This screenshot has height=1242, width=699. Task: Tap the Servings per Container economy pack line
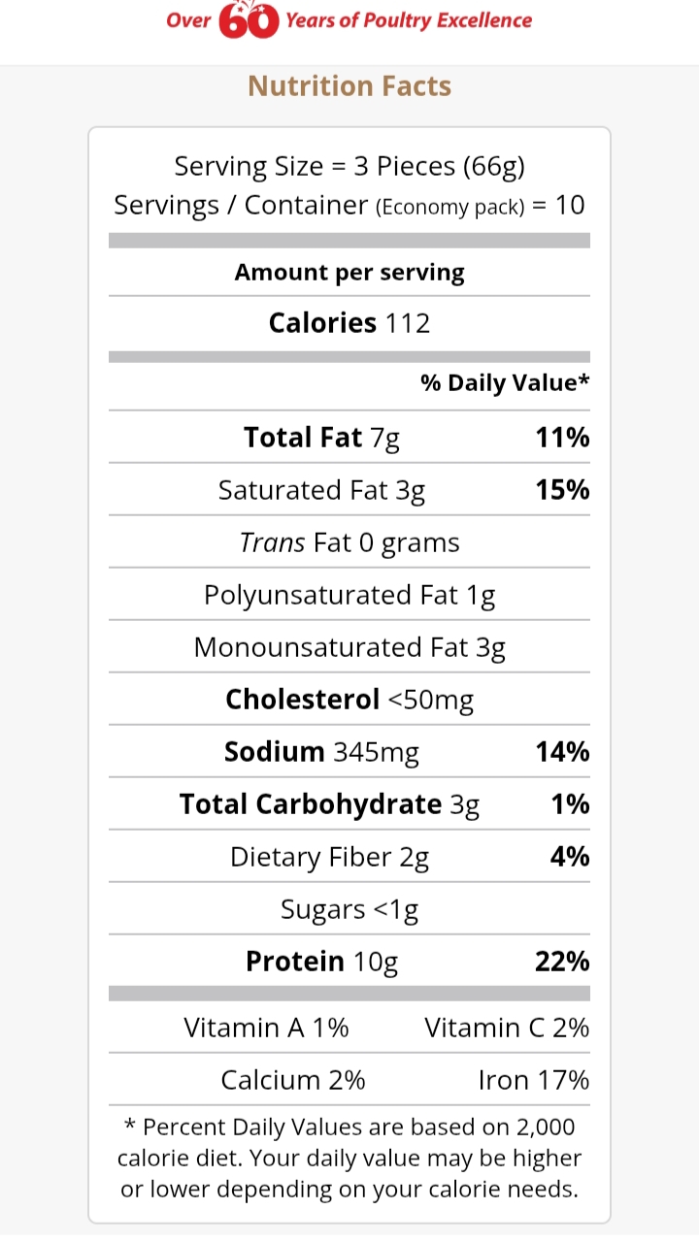click(x=349, y=206)
